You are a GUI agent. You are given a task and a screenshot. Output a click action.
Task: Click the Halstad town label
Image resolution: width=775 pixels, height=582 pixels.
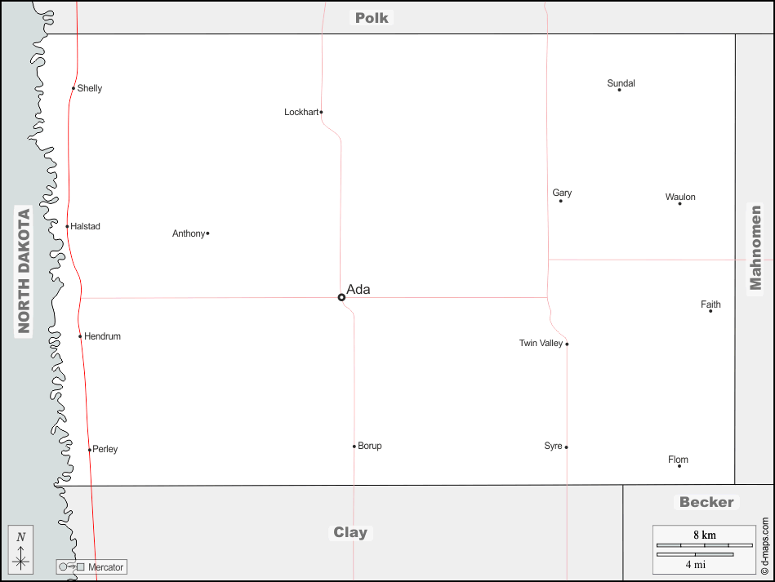[86, 226]
